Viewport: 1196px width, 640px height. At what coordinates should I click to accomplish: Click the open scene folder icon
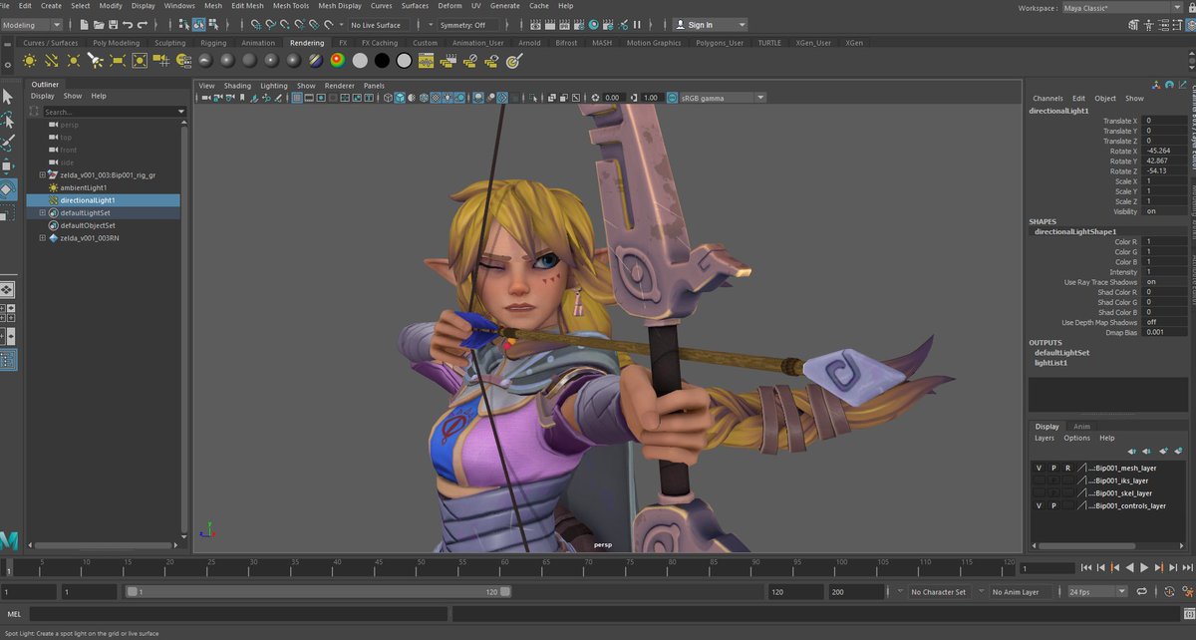[99, 24]
